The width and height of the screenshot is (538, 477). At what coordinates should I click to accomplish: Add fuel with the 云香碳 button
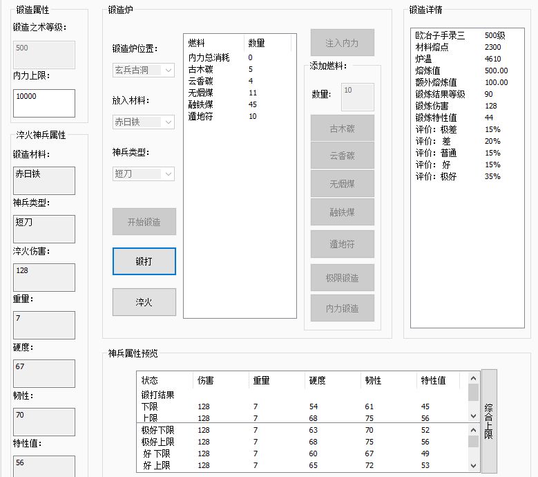[343, 156]
